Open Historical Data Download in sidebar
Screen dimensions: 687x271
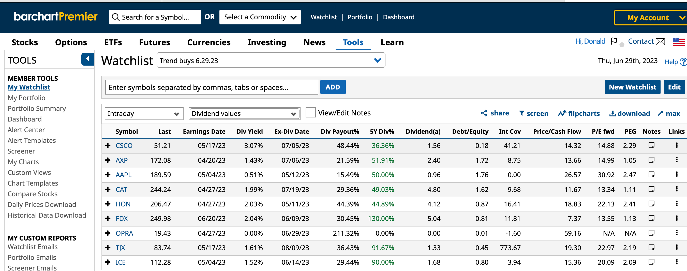click(x=47, y=215)
